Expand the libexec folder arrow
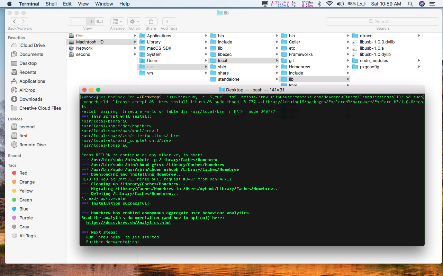The height and width of the screenshot is (276, 443). [x=277, y=54]
